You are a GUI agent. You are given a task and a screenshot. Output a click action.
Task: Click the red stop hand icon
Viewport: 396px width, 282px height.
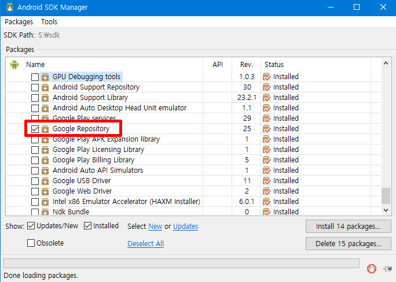[x=372, y=269]
